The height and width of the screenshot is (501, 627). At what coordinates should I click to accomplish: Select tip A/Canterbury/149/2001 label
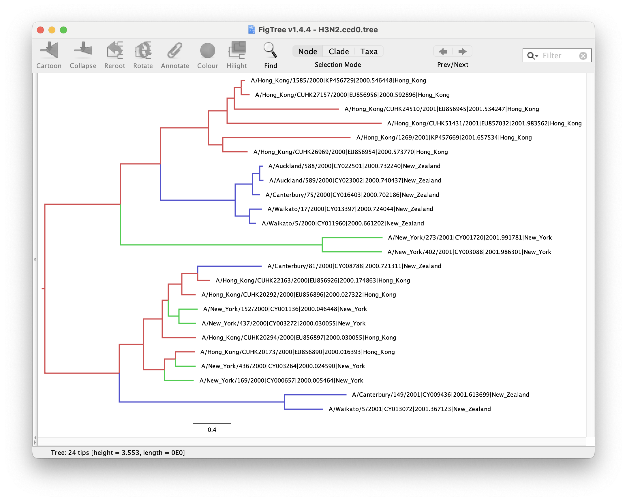coord(441,395)
